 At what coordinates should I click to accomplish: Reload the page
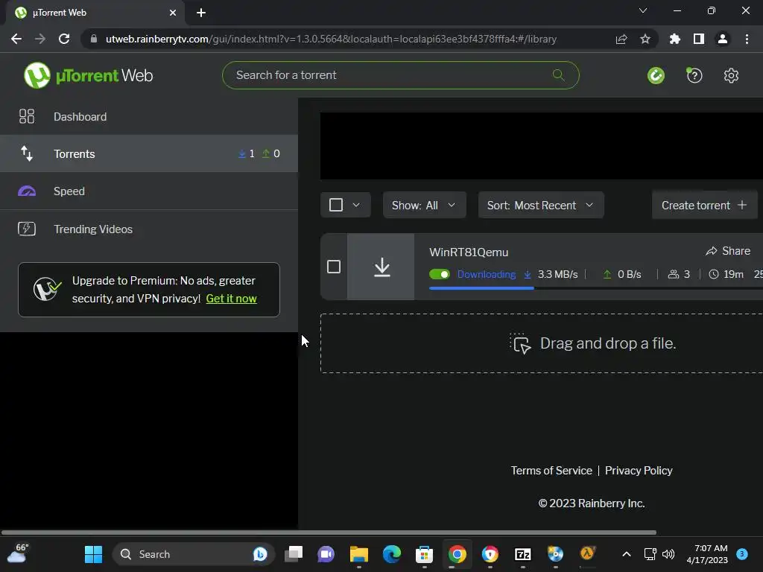point(64,39)
